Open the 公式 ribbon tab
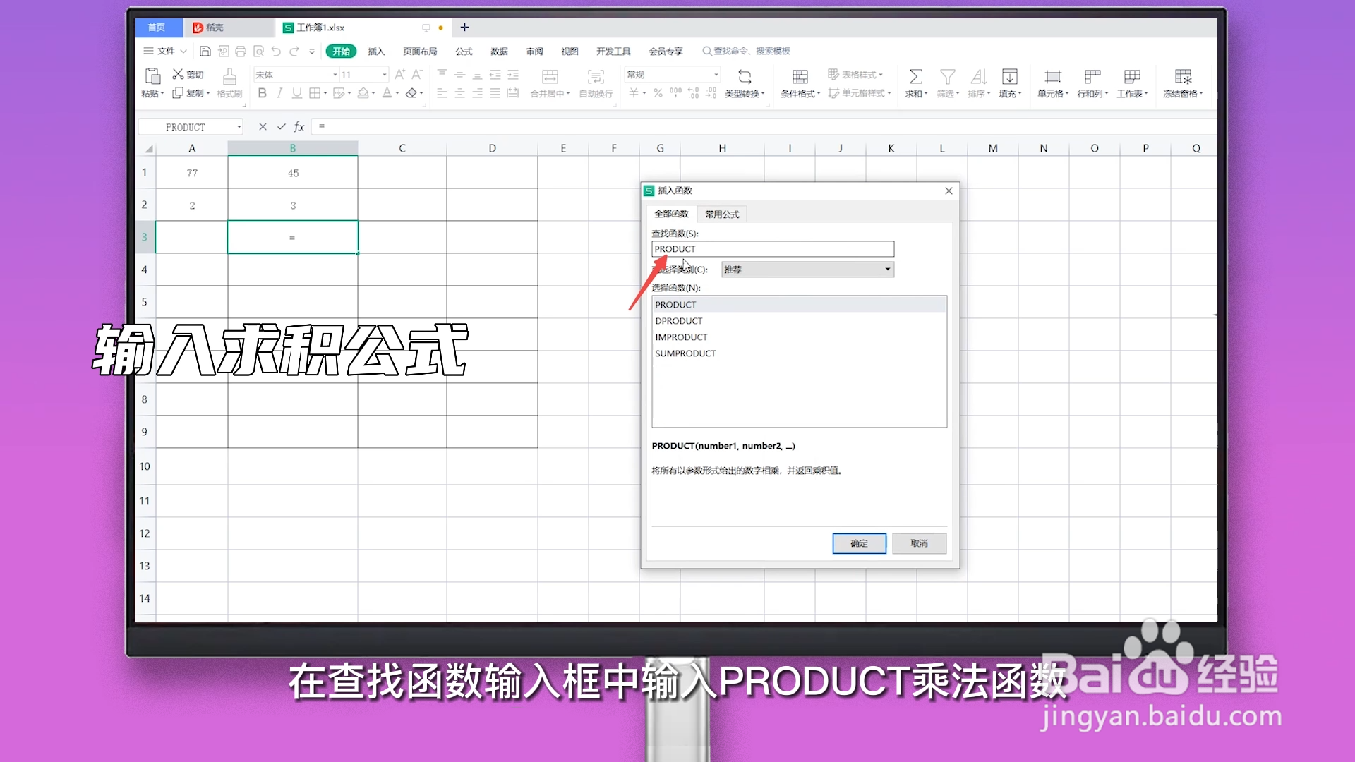The height and width of the screenshot is (762, 1355). coord(463,51)
